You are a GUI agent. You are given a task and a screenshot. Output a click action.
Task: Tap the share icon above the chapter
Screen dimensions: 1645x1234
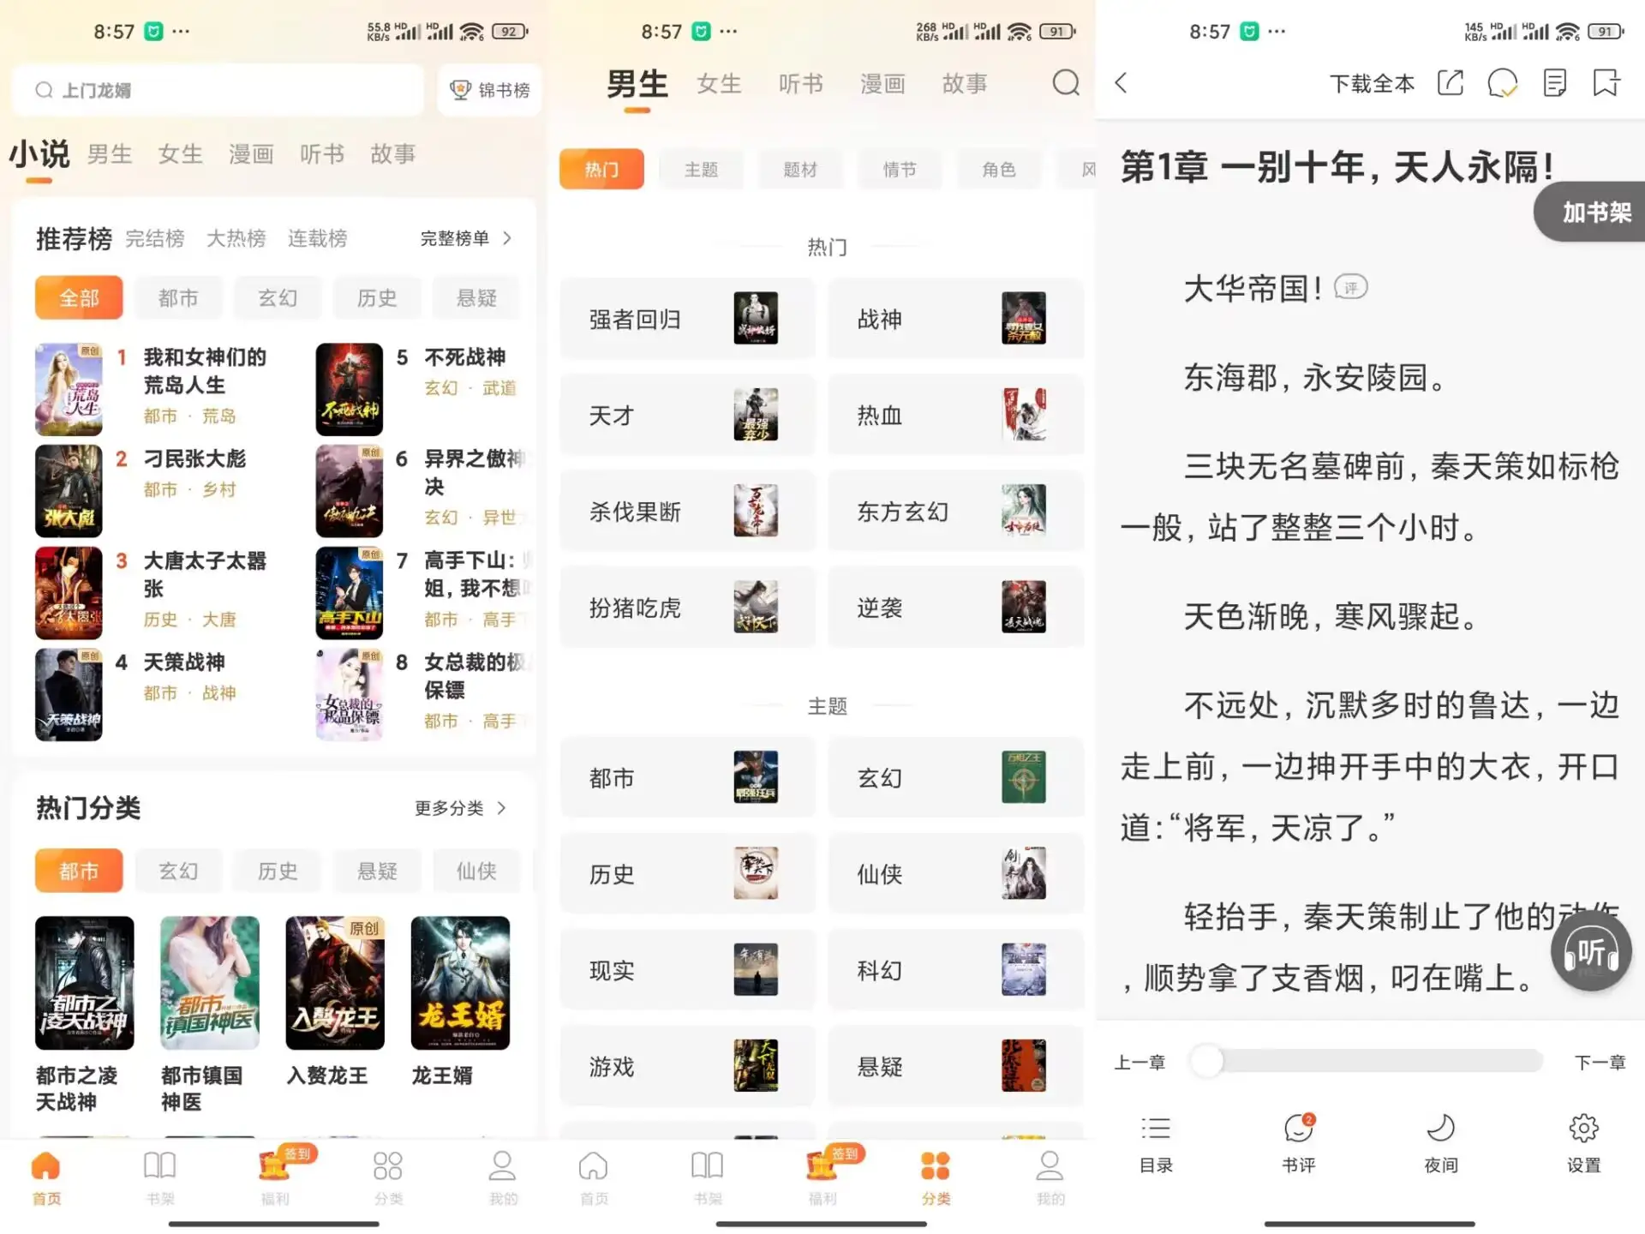click(1450, 83)
